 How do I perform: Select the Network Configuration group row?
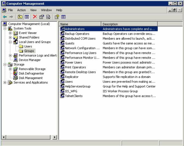pos(82,48)
